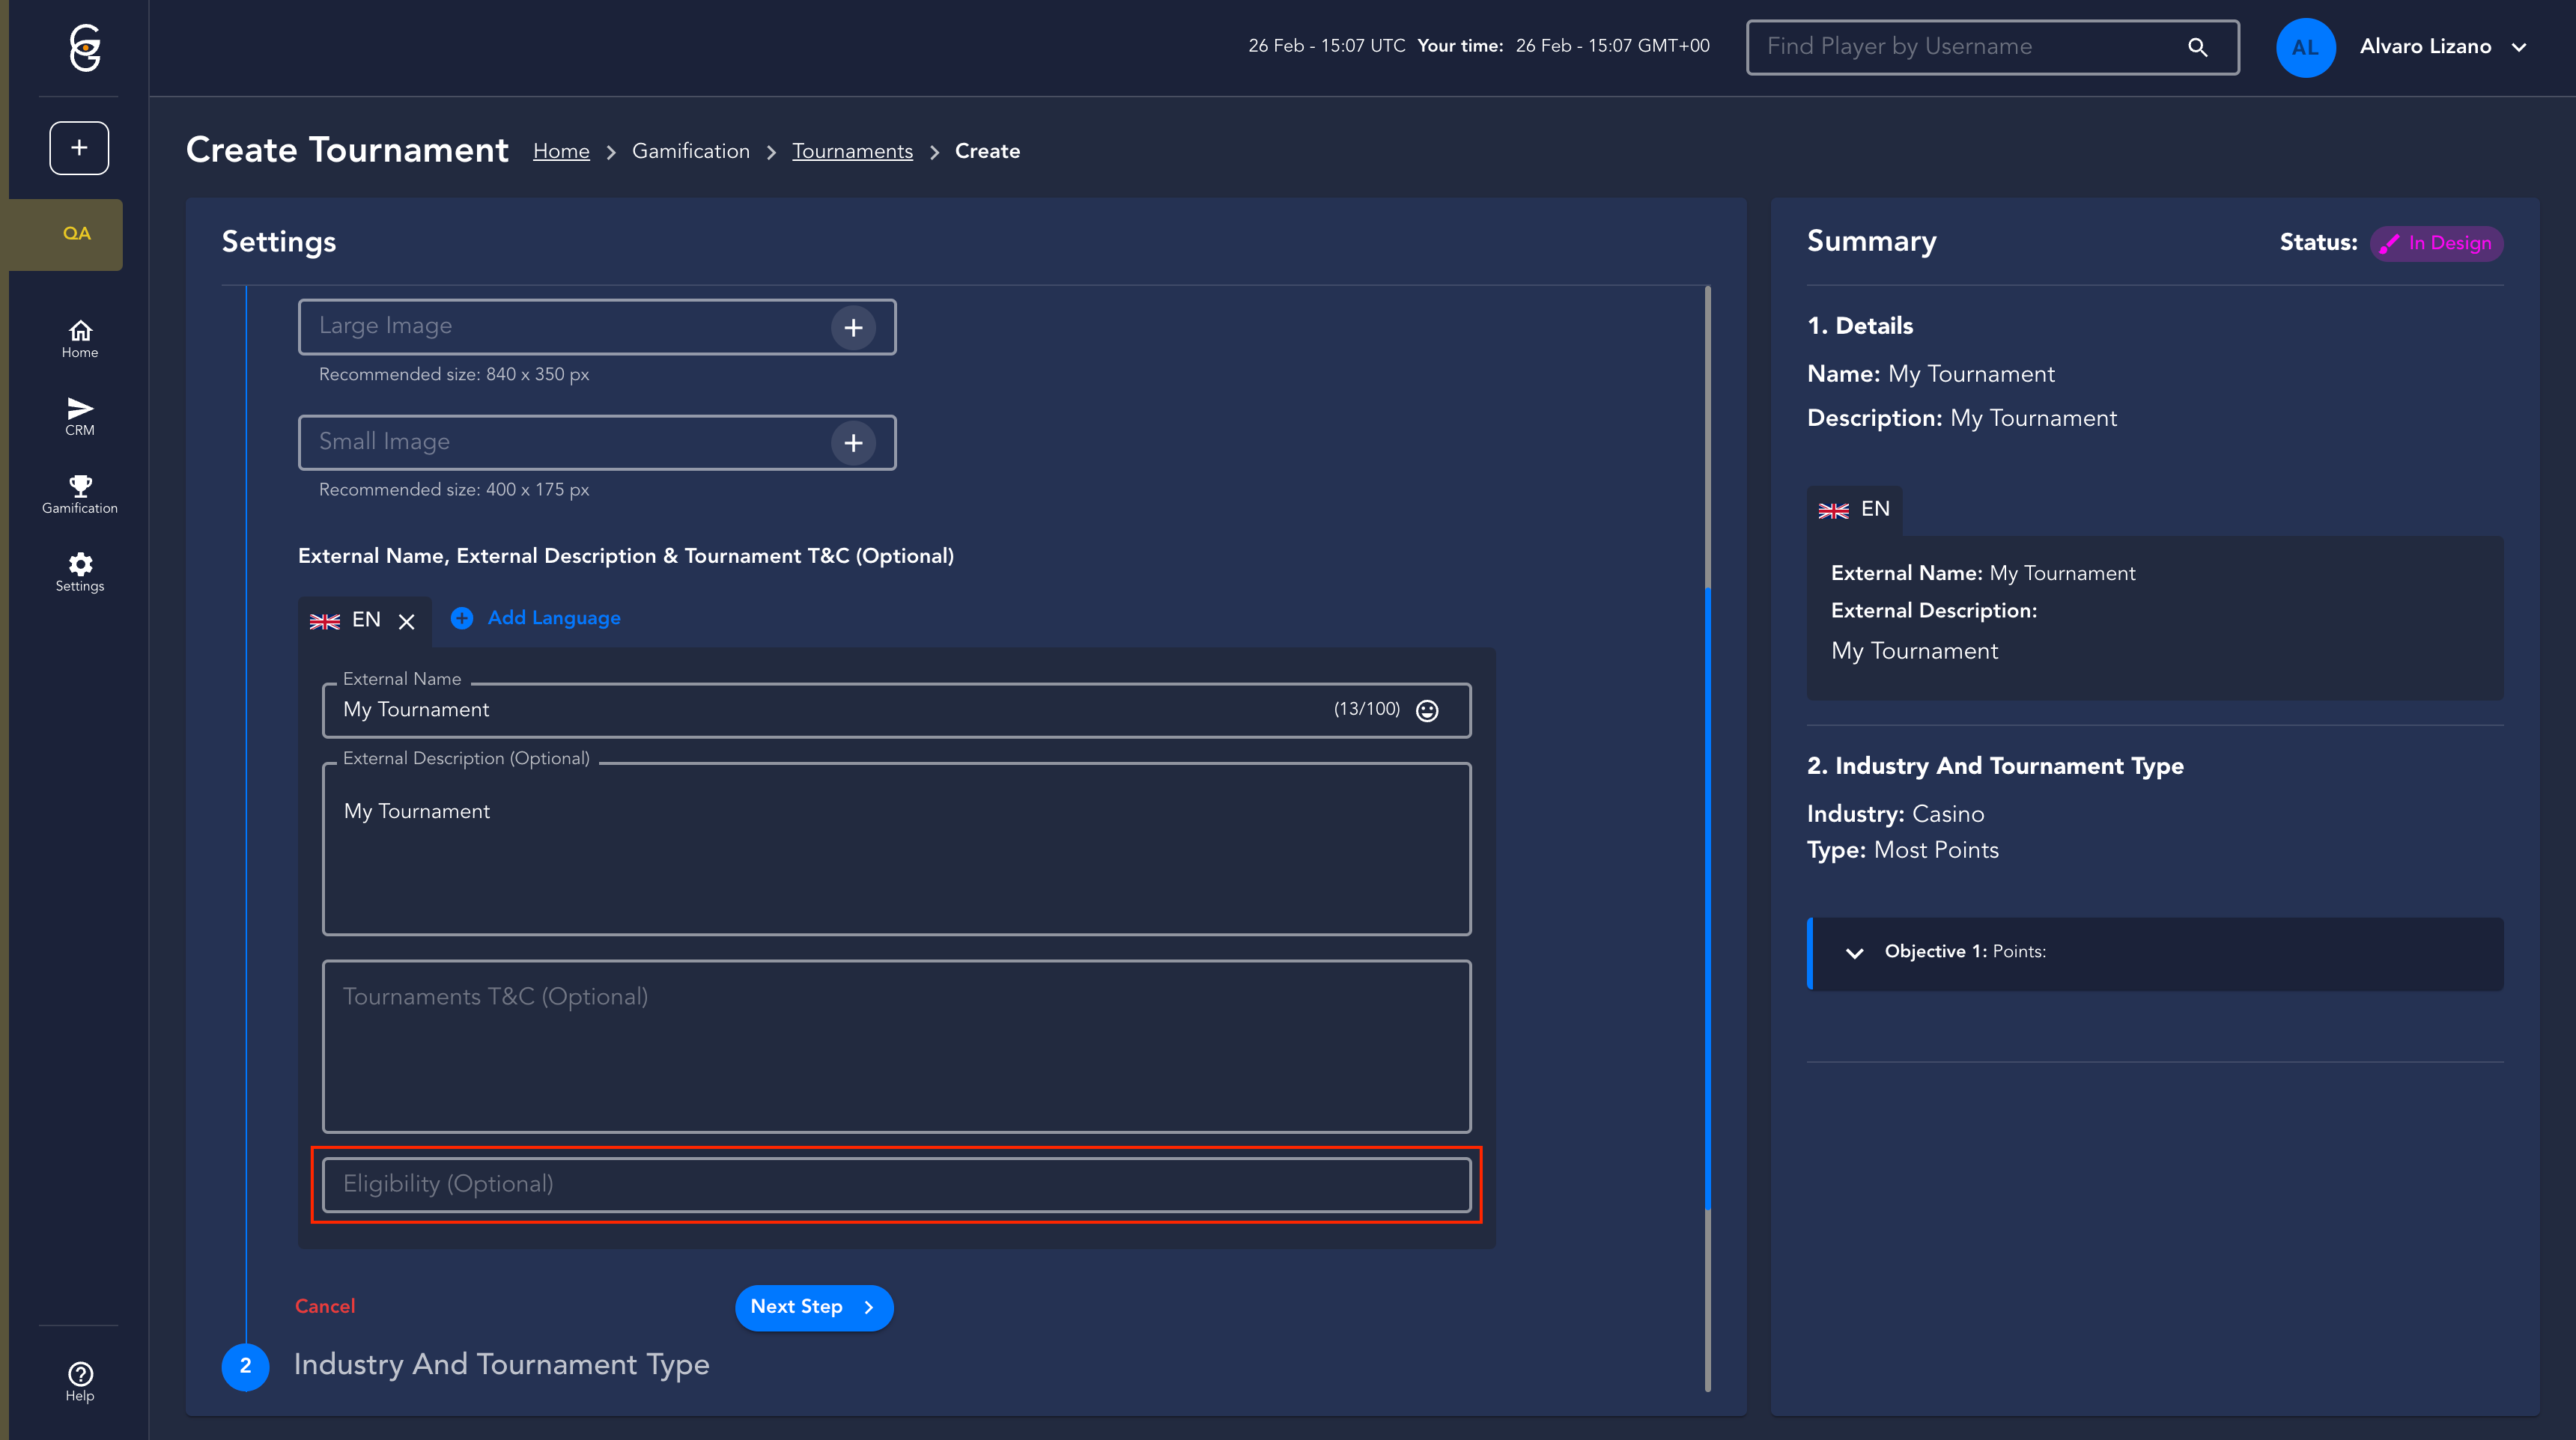
Task: Remove the EN language tab
Action: 406,621
